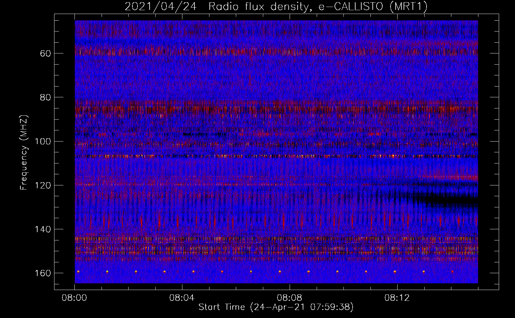Click the 08:00 time tick label

point(74,298)
